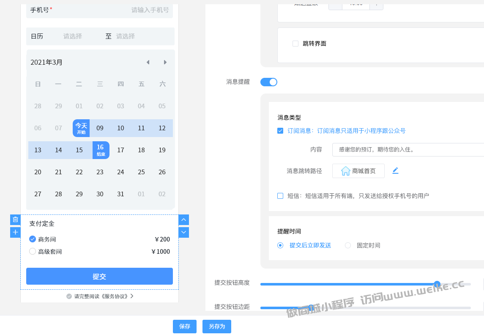484x335 pixels.
Task: Click the 内容 message text field
Action: tap(408, 150)
